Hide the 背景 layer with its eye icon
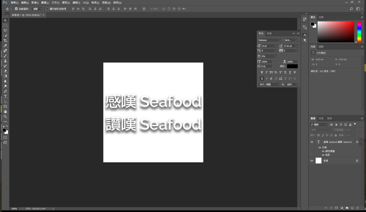 [x=312, y=161]
